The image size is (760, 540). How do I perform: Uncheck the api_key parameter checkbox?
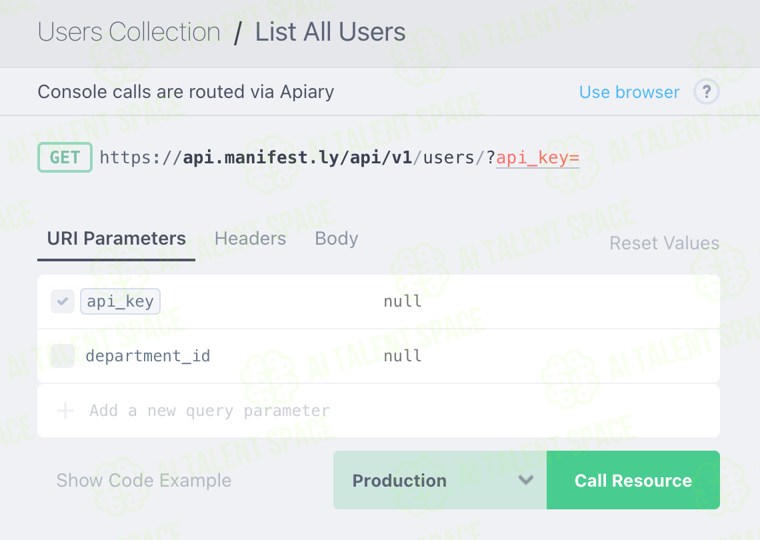[x=63, y=301]
